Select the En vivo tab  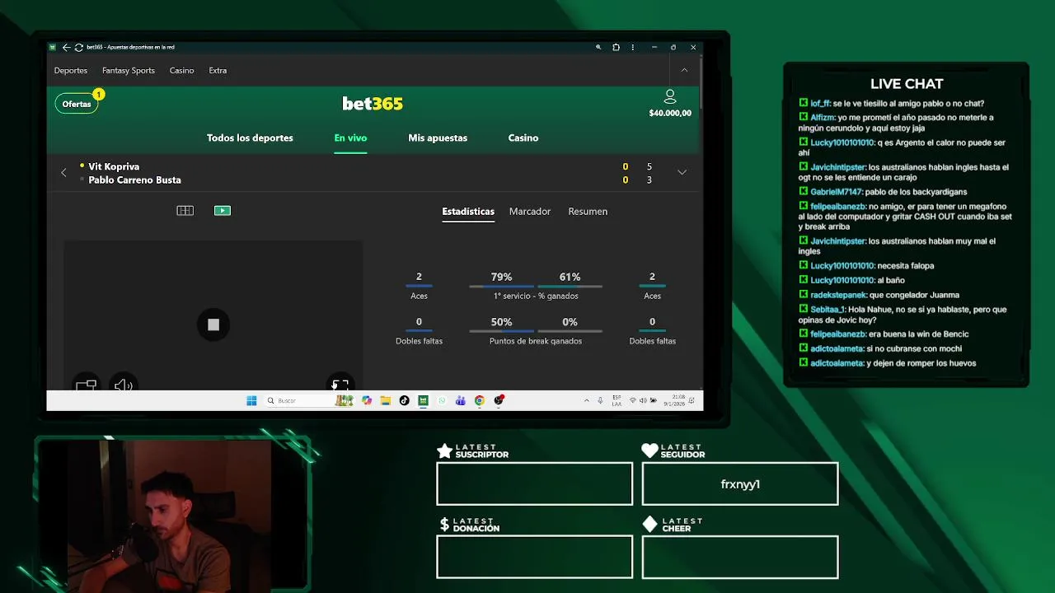350,138
